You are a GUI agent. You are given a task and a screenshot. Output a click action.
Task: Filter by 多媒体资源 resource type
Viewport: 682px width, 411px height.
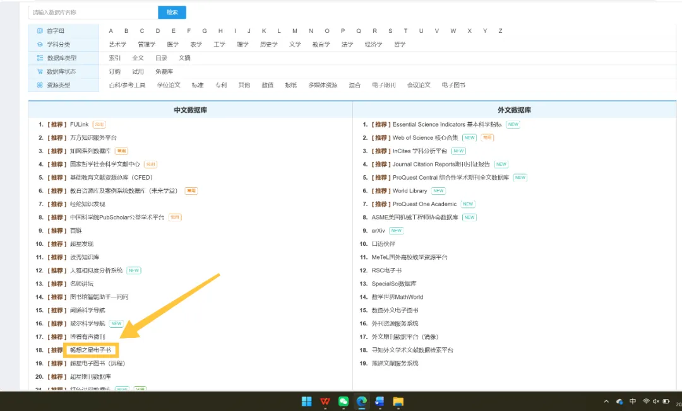click(x=323, y=85)
